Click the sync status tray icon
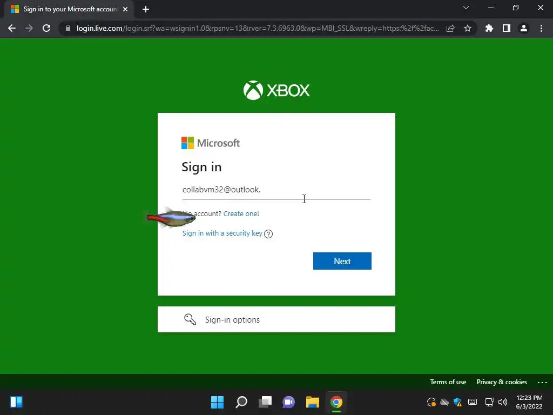553x415 pixels. pos(431,402)
